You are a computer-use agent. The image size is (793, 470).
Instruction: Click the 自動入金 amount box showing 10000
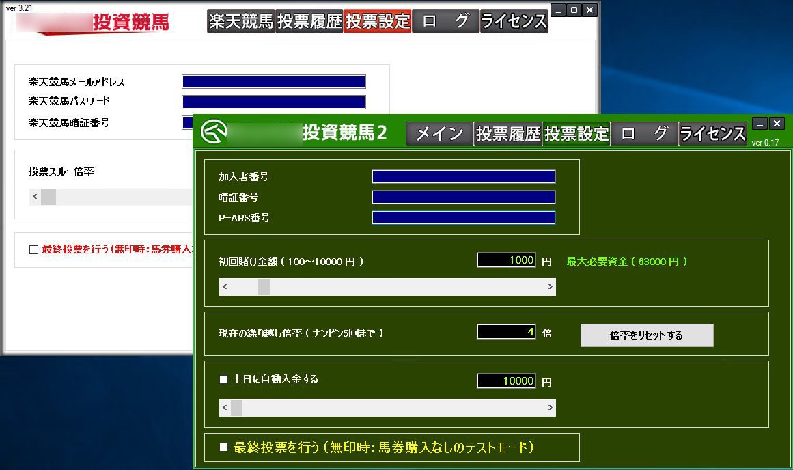(x=506, y=381)
